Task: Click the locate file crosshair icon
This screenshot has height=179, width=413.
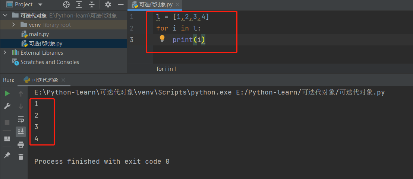Action: coord(66,4)
